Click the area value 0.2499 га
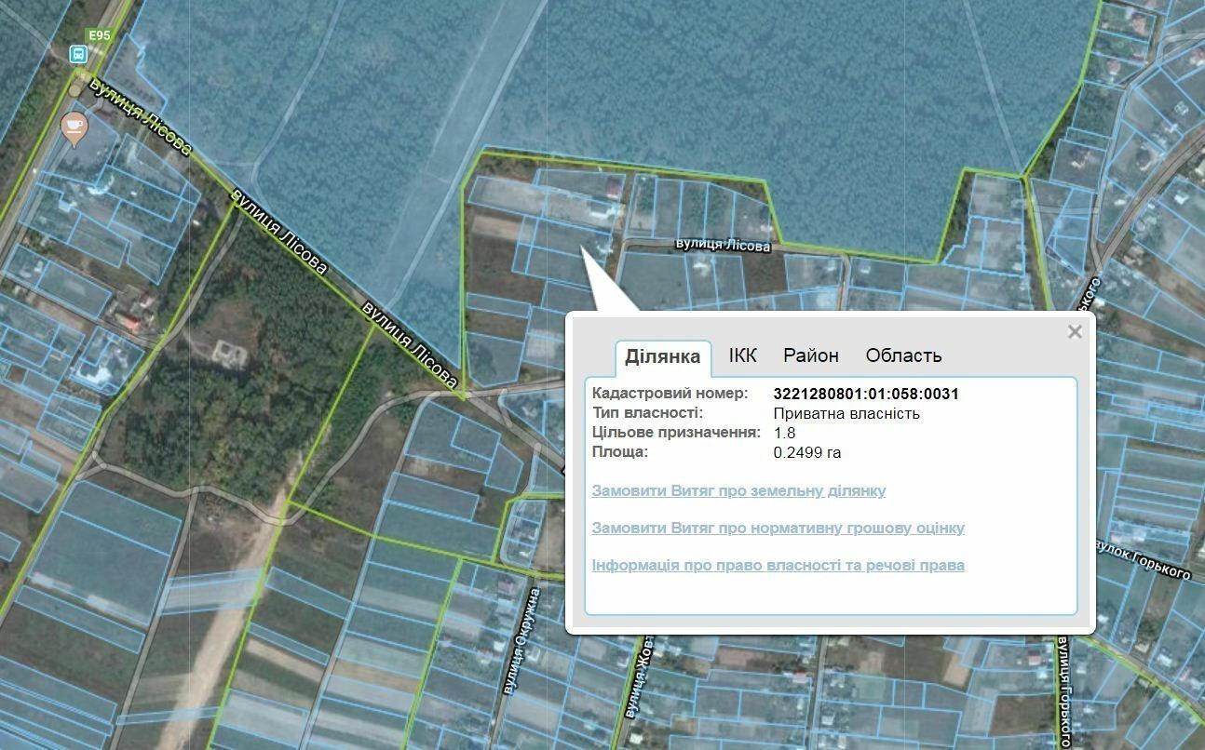Image resolution: width=1205 pixels, height=750 pixels. 807,452
